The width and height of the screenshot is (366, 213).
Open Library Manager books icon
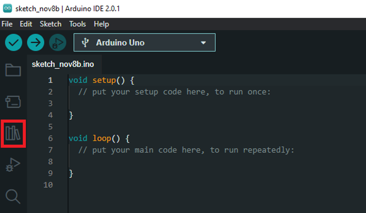(x=13, y=134)
